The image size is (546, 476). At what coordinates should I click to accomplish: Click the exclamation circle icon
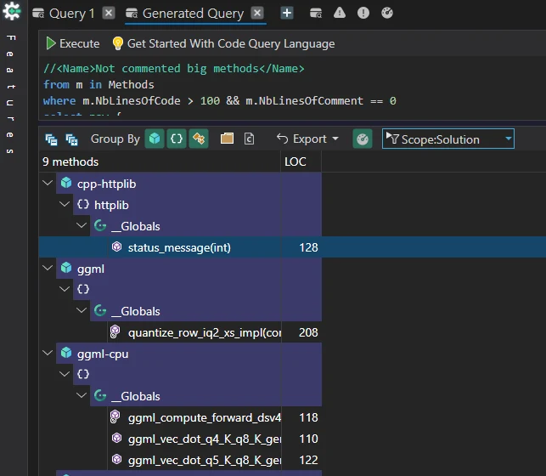(363, 14)
